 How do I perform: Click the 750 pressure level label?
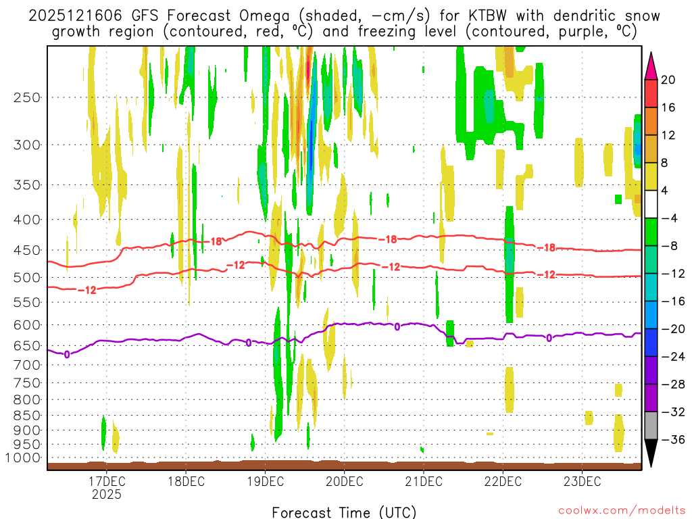click(27, 383)
